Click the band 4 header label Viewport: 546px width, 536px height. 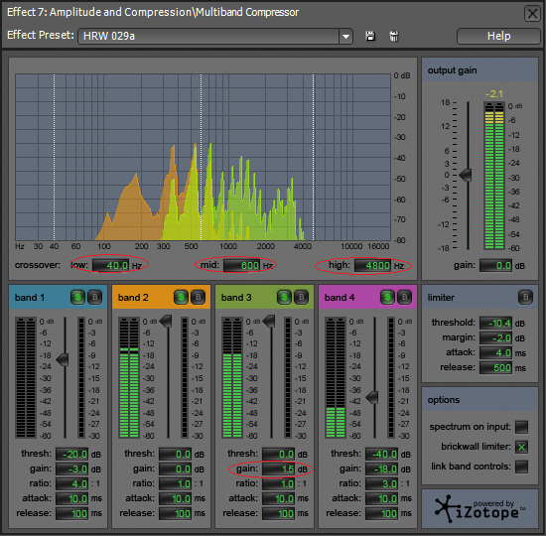point(340,298)
